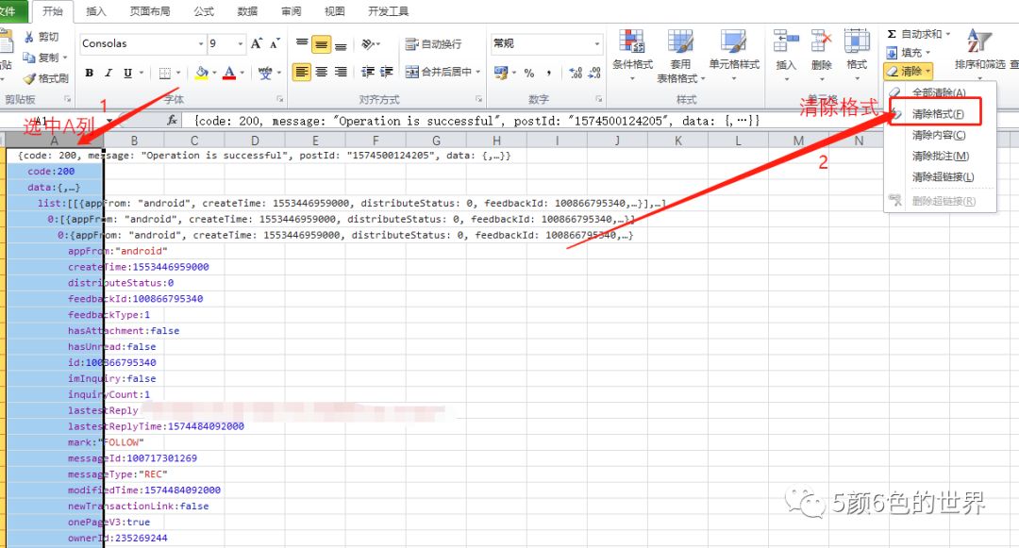Open the Fill (填充) menu
The image size is (1019, 548).
click(909, 52)
